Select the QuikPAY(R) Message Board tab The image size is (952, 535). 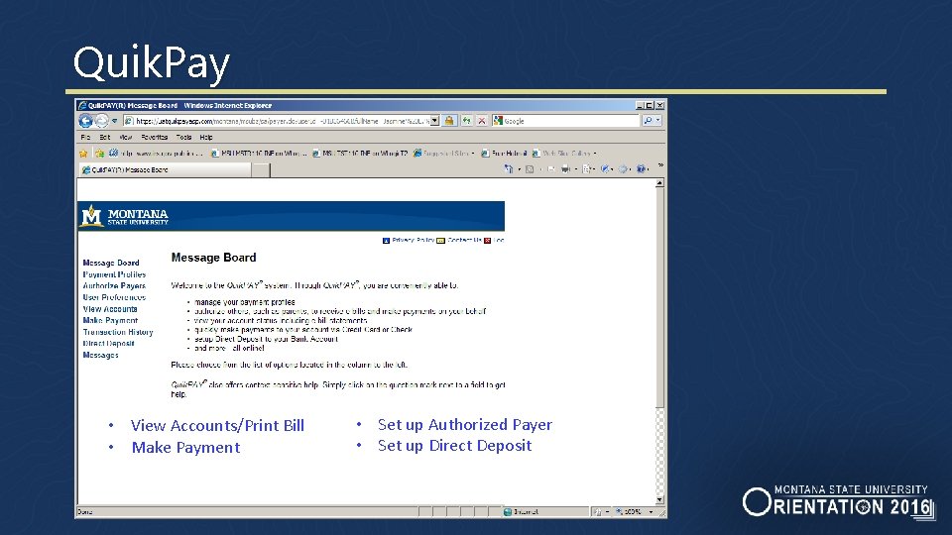pos(165,169)
